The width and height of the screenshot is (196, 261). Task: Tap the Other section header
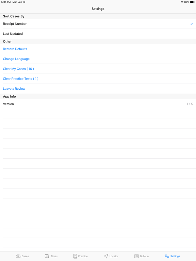click(x=7, y=41)
